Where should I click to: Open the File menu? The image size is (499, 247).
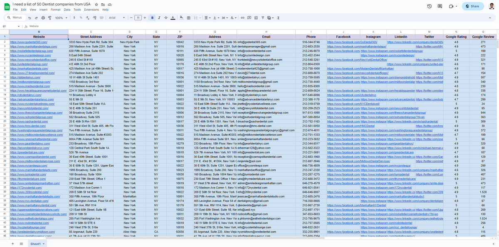pos(15,10)
